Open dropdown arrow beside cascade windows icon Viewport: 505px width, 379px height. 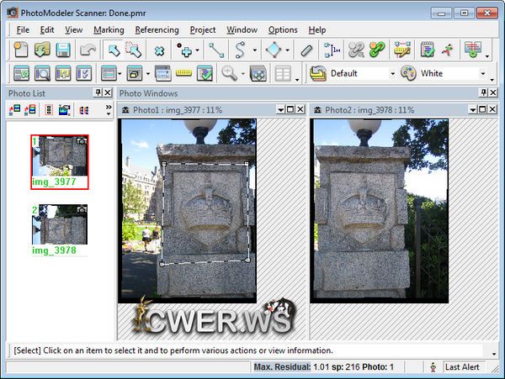coord(148,74)
